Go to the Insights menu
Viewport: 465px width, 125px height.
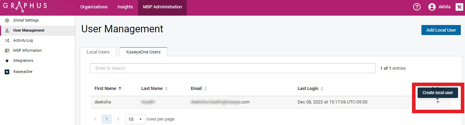[125, 7]
